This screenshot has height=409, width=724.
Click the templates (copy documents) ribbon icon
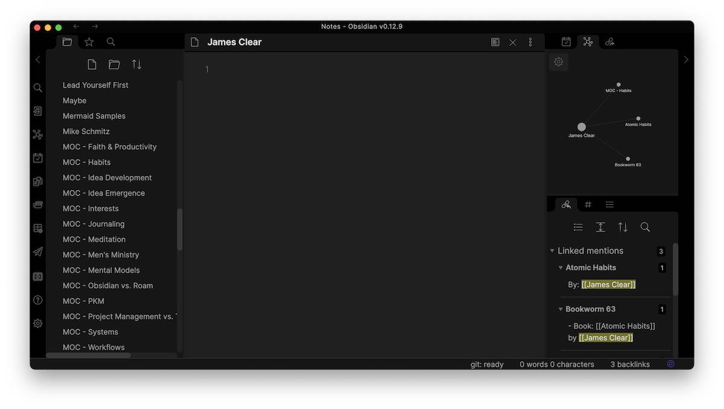(37, 181)
